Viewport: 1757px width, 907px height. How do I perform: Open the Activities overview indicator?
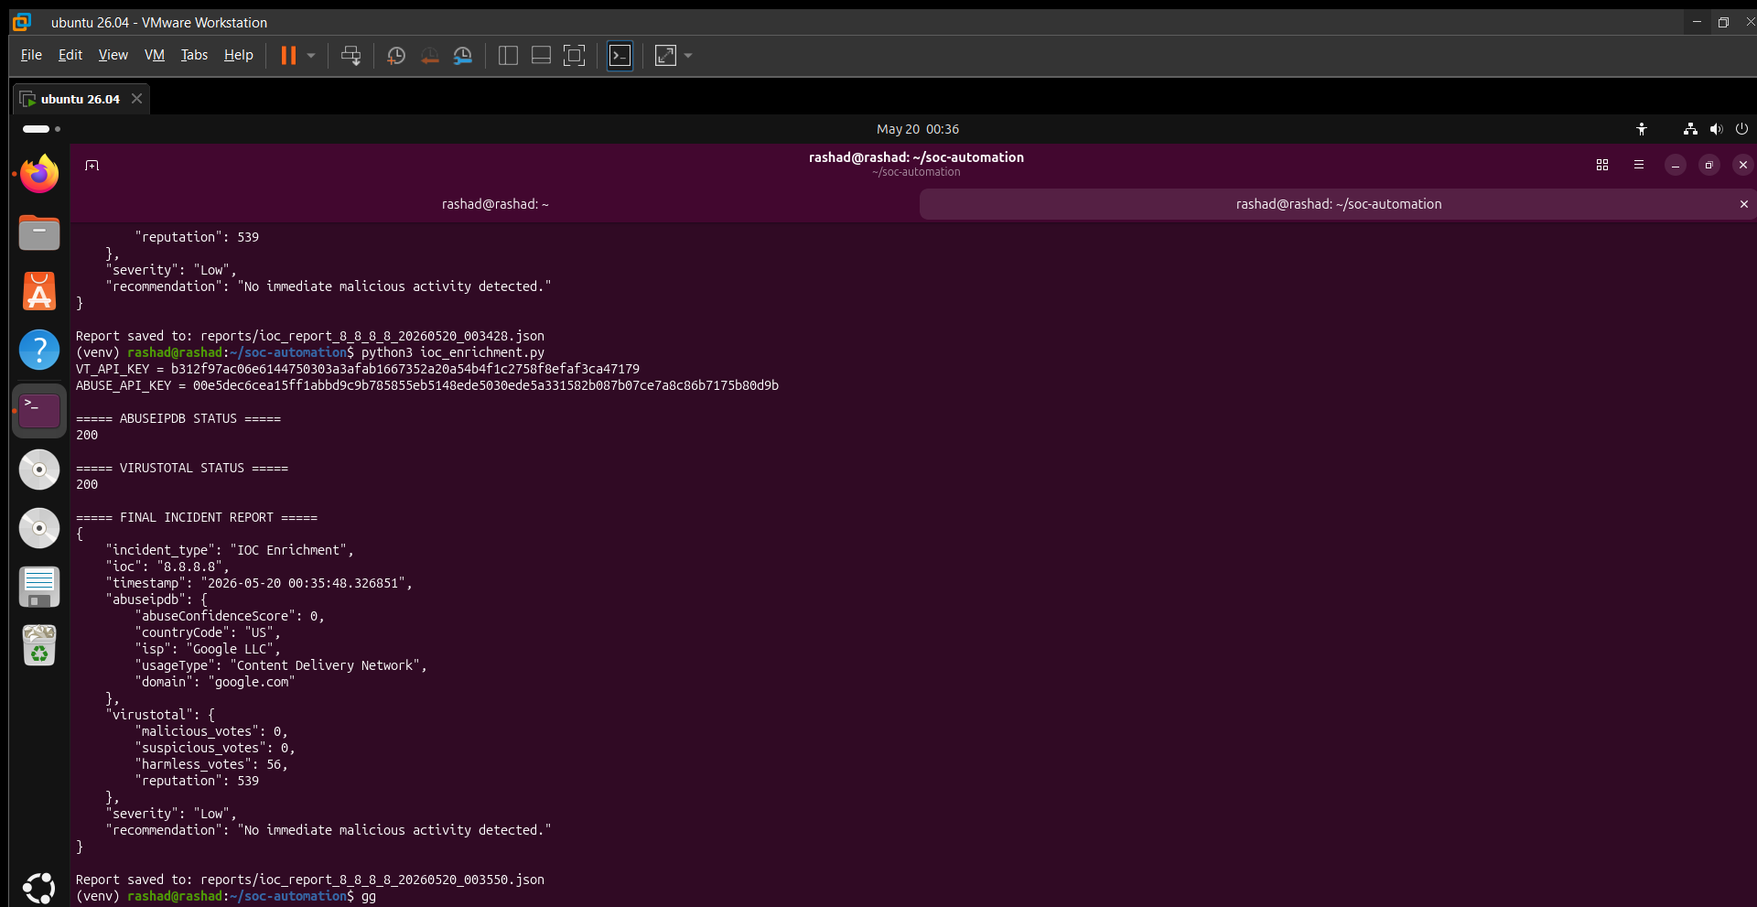41,129
